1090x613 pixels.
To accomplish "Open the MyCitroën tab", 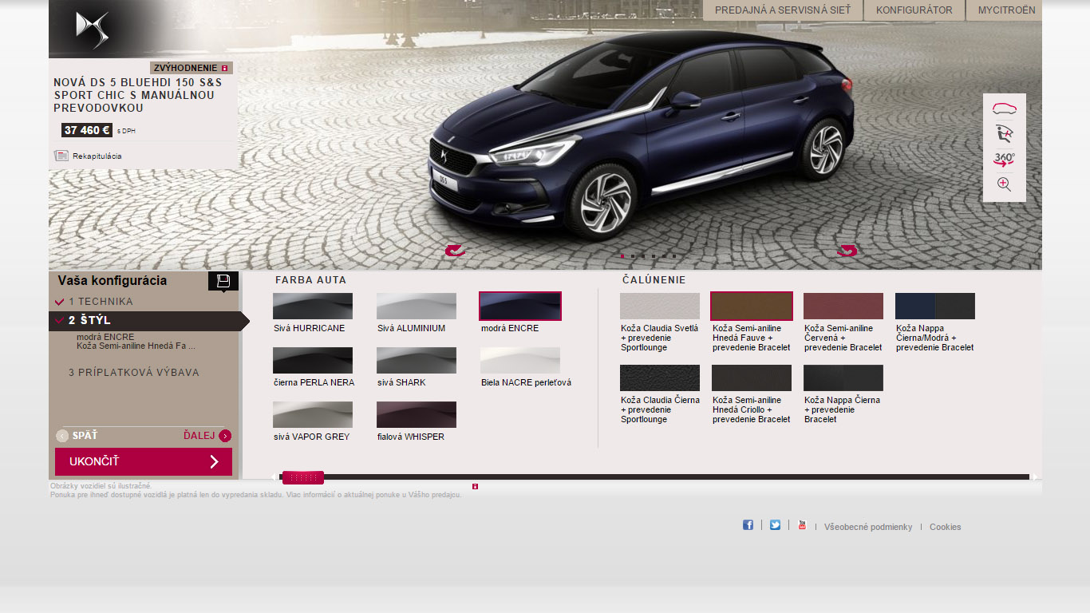I will pos(1006,10).
